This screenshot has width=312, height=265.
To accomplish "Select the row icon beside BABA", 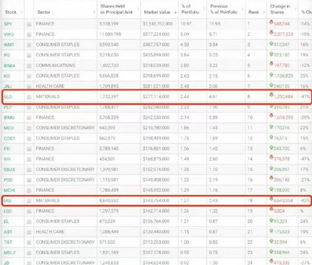I will point(29,66).
